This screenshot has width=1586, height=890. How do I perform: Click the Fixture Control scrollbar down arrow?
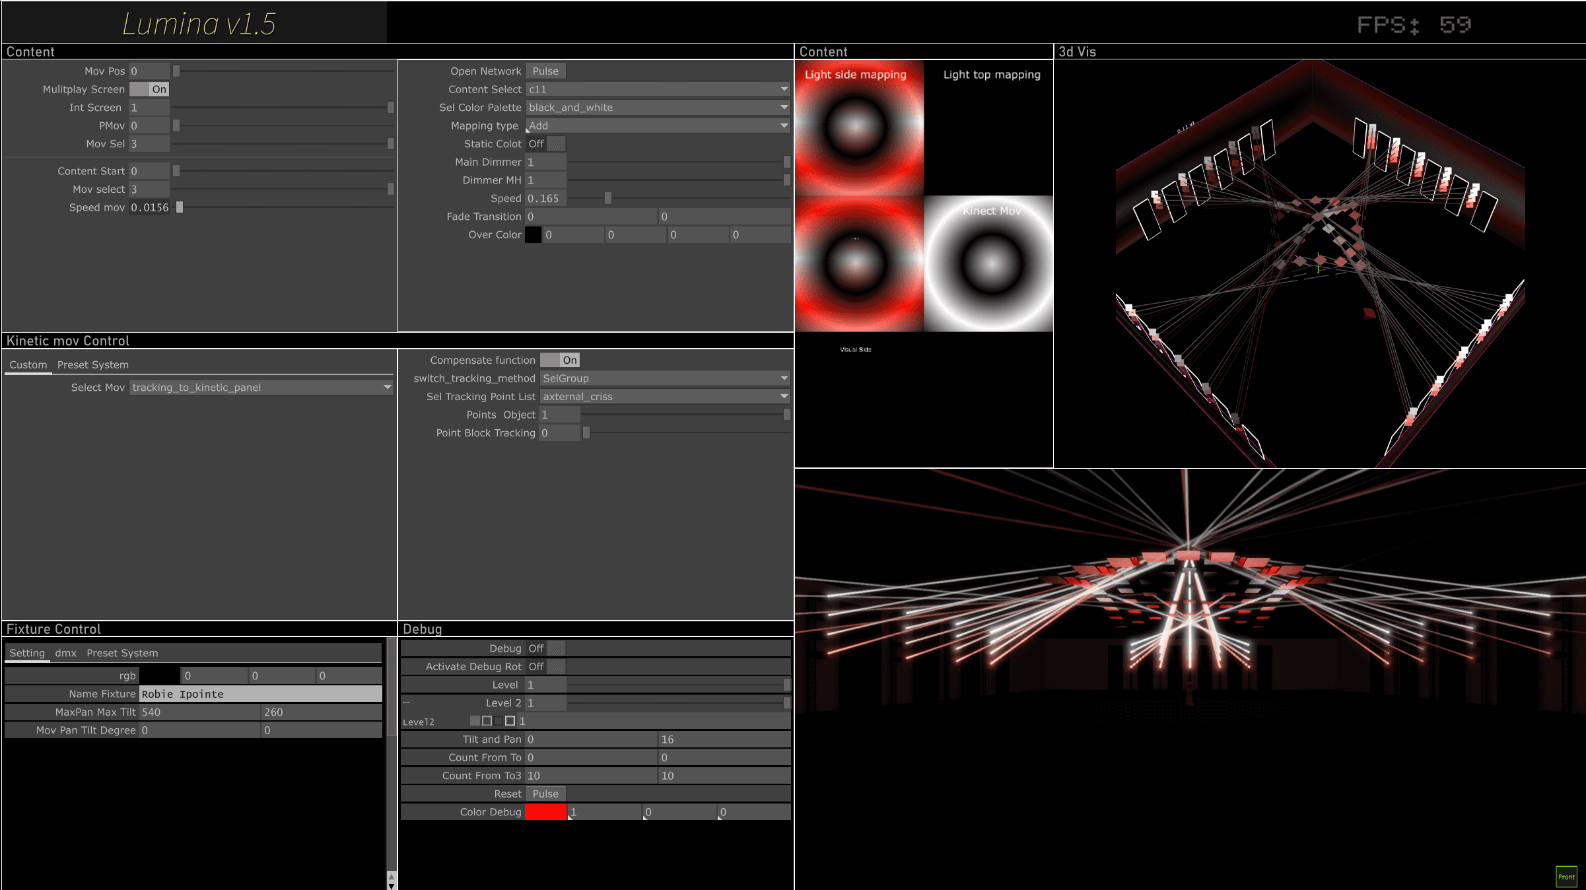tap(392, 885)
